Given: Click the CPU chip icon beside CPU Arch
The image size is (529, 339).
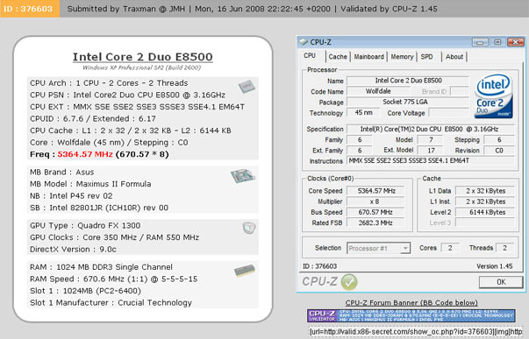Looking at the screenshot, I should (247, 86).
